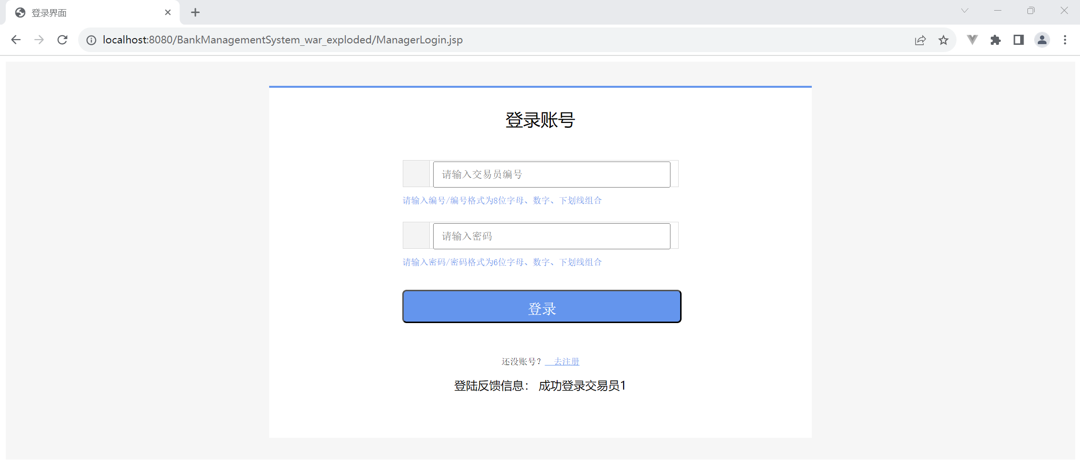Viewport: 1080px width, 460px height.
Task: View site information icon in address bar
Action: pyautogui.click(x=91, y=40)
